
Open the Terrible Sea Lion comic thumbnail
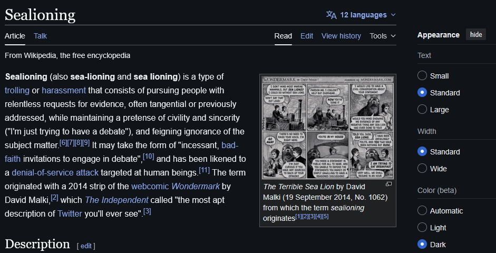click(328, 127)
